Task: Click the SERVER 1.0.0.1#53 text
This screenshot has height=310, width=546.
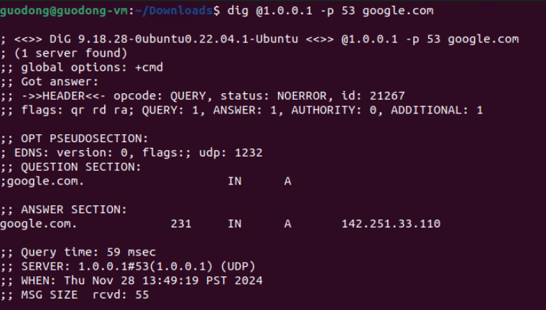Action: (x=114, y=266)
